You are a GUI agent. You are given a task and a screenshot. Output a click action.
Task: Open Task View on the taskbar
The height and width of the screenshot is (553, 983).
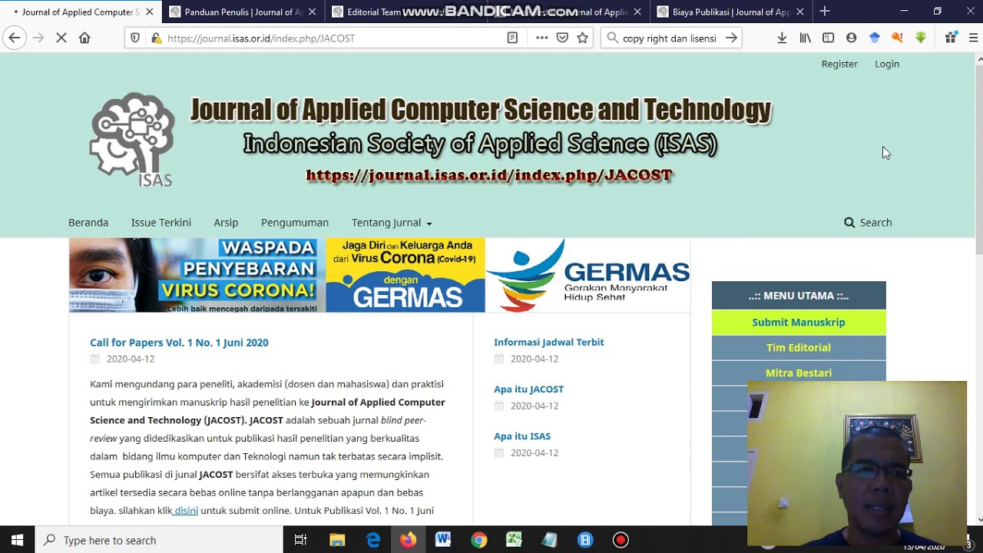tap(301, 540)
